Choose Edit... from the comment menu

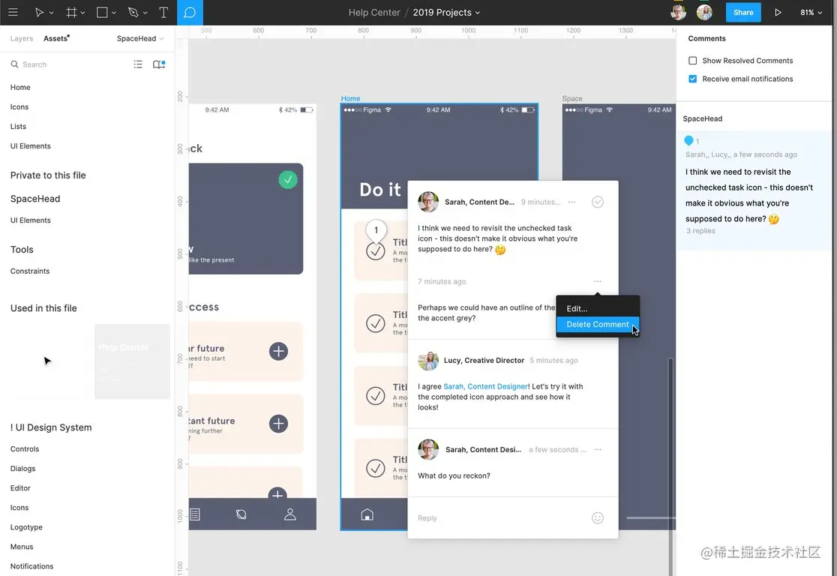[x=597, y=308]
